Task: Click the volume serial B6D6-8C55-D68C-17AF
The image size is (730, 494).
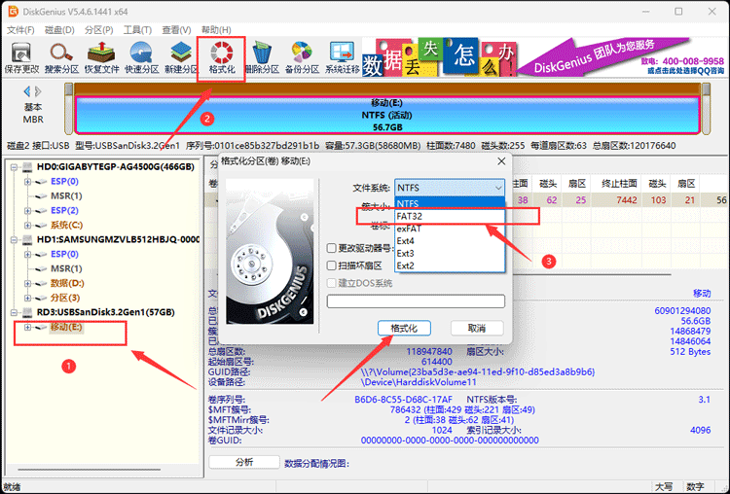Action: click(x=403, y=400)
